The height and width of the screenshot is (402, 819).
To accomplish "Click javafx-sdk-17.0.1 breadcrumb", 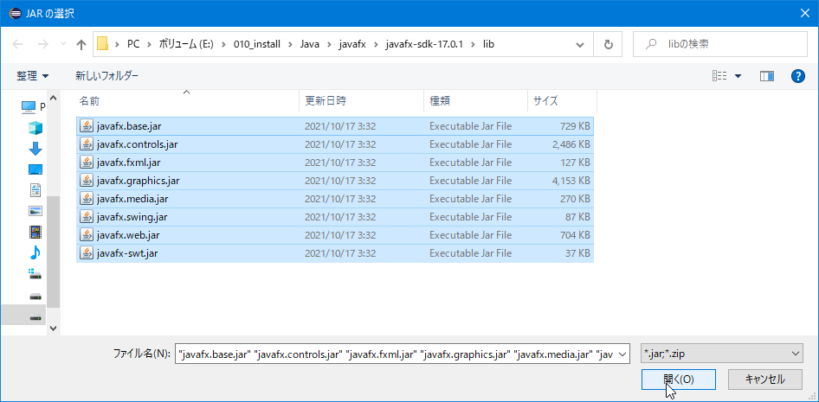I will [423, 45].
